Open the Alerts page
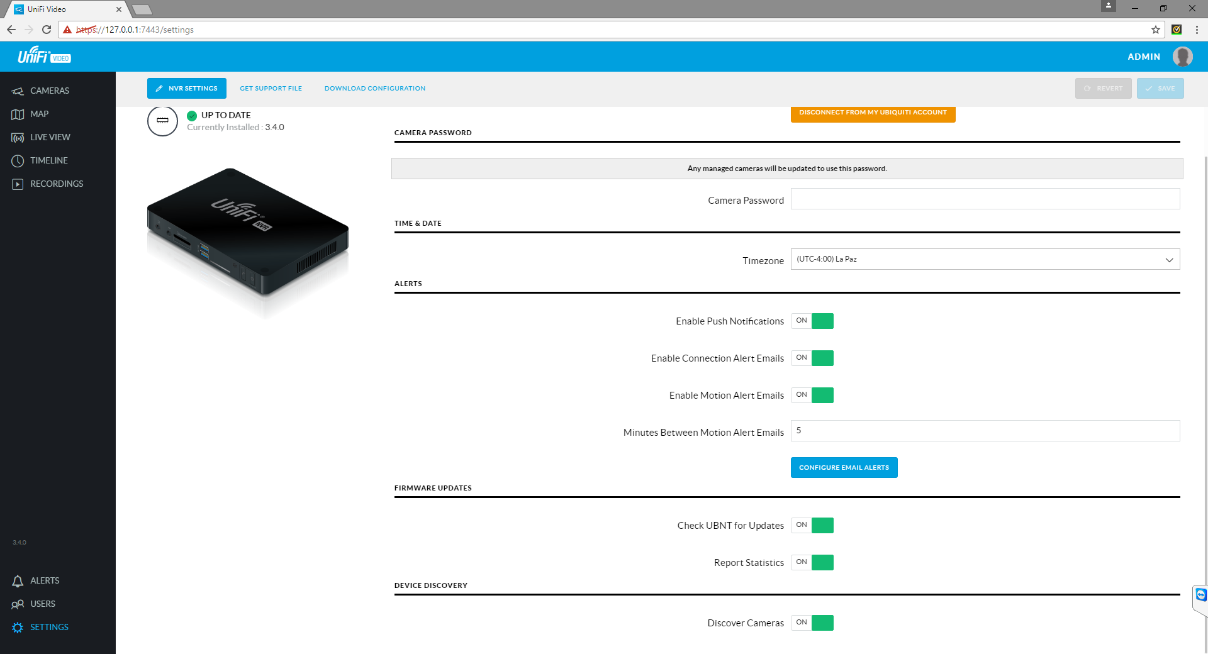 [x=45, y=580]
